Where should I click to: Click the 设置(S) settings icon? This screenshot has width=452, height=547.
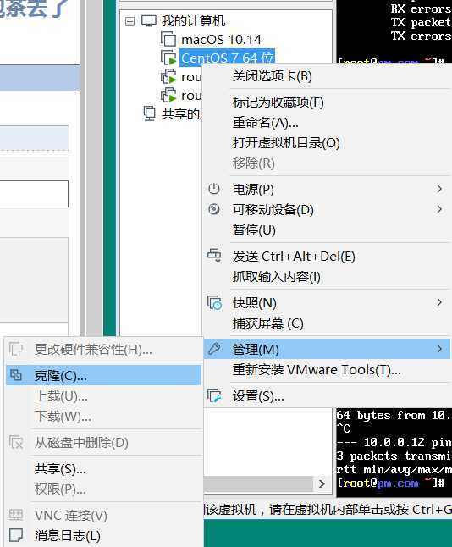pyautogui.click(x=214, y=395)
